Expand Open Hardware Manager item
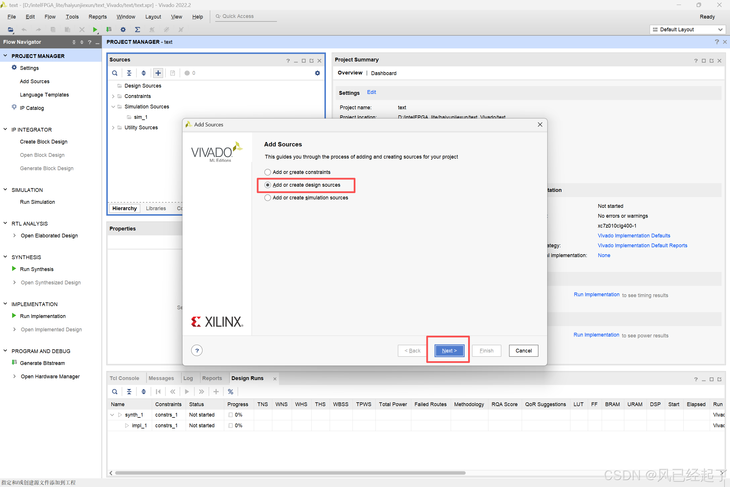 (x=14, y=376)
